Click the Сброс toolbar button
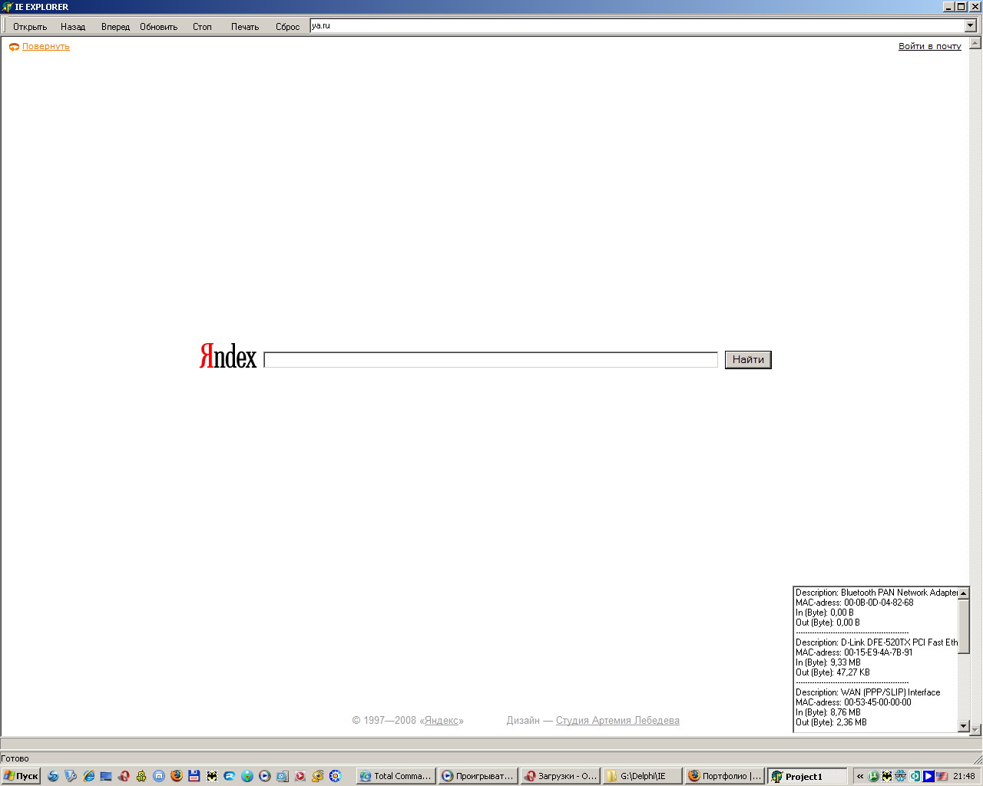 (x=287, y=26)
